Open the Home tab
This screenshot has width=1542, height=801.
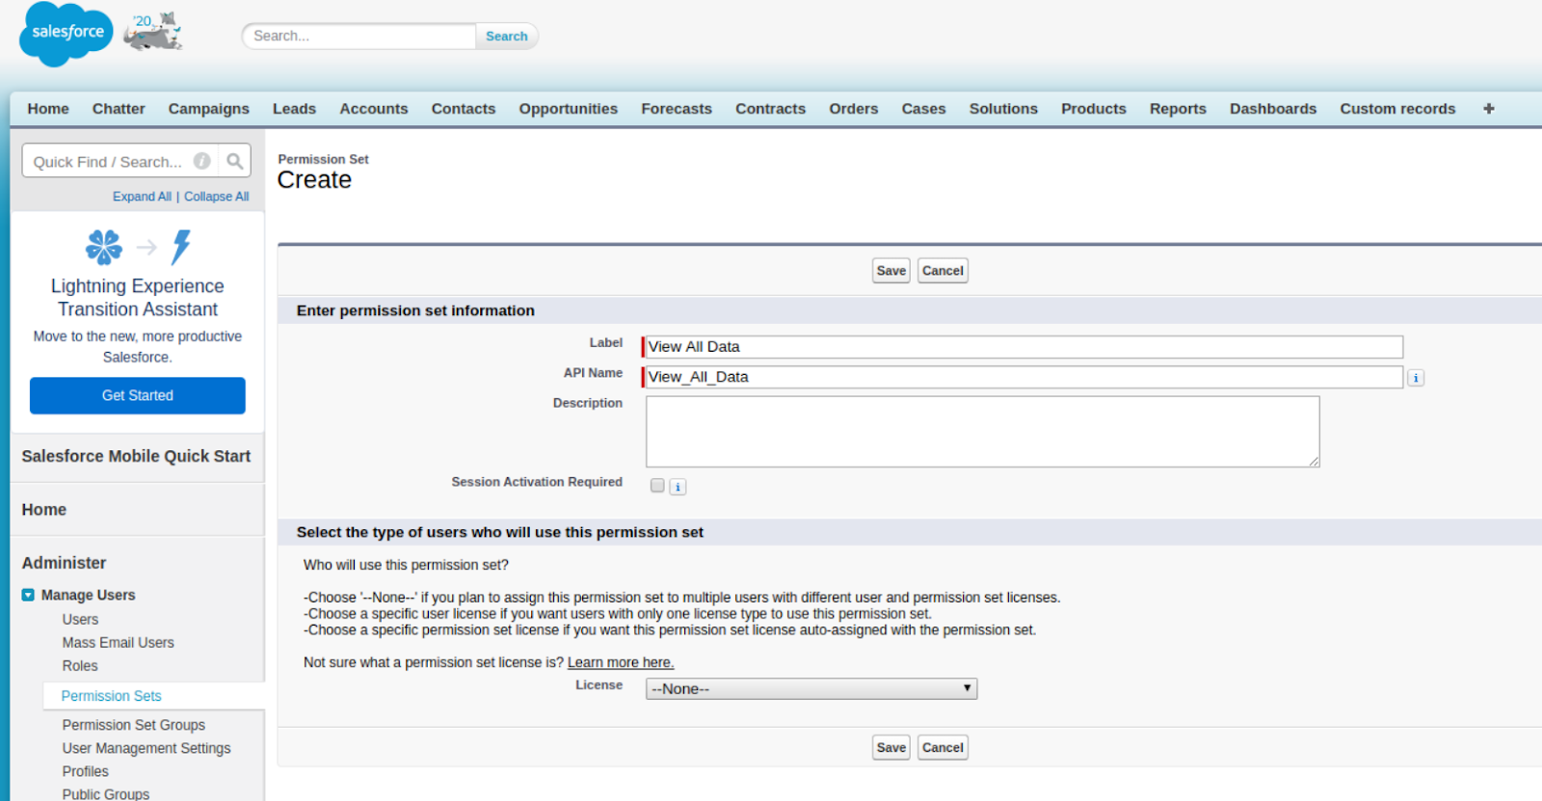[48, 109]
